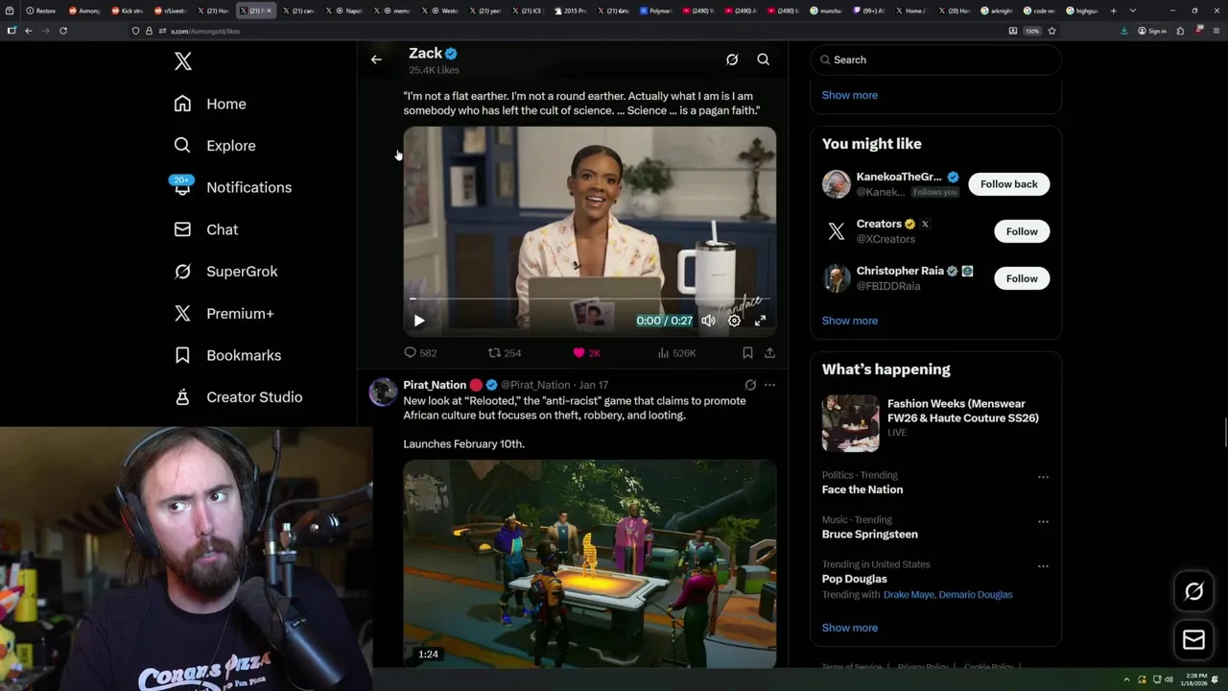
Task: Open the floating Grok button
Action: tap(1193, 592)
